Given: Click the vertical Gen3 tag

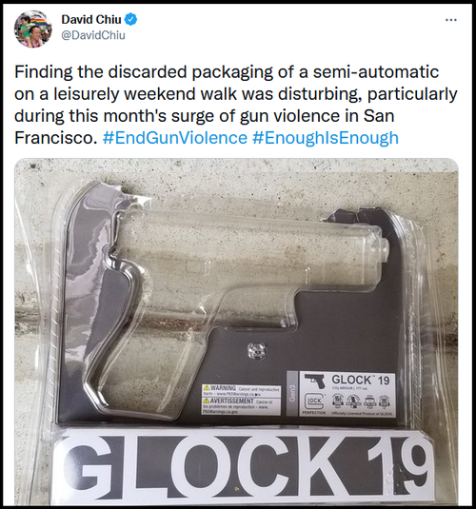Looking at the screenshot, I should pos(292,394).
